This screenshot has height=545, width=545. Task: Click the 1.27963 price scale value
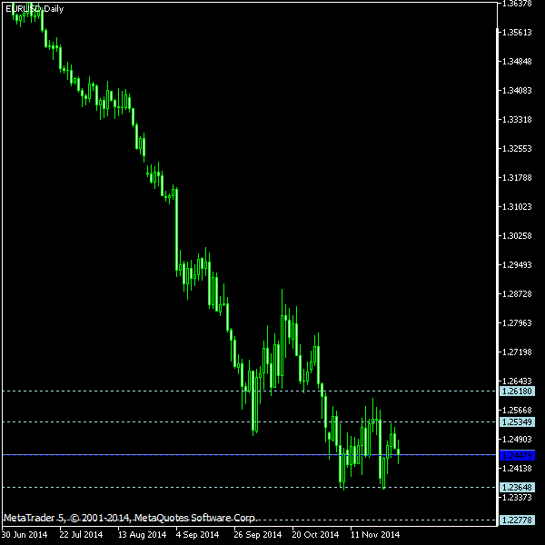(x=517, y=322)
